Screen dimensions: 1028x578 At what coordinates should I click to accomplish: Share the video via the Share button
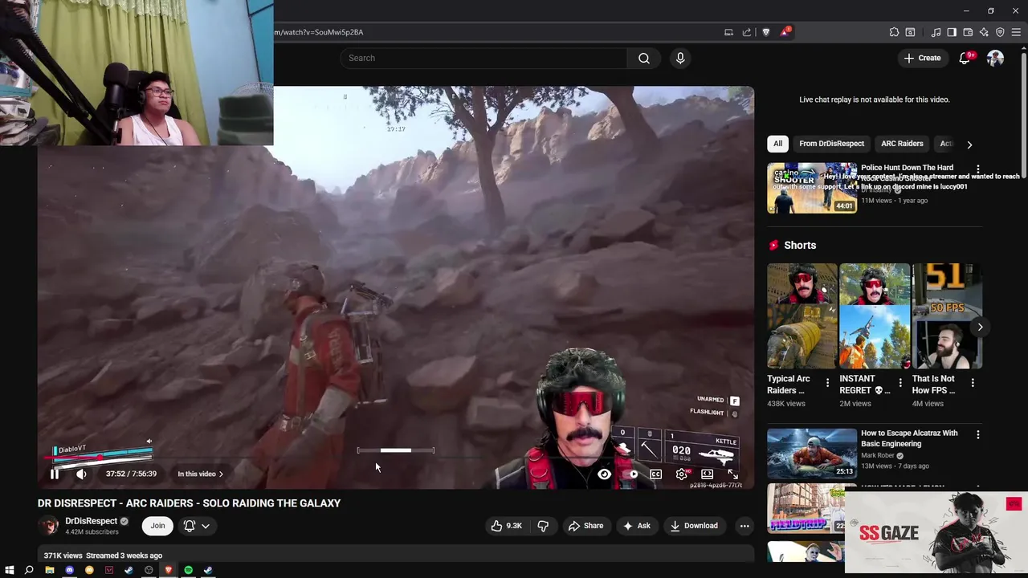[585, 526]
